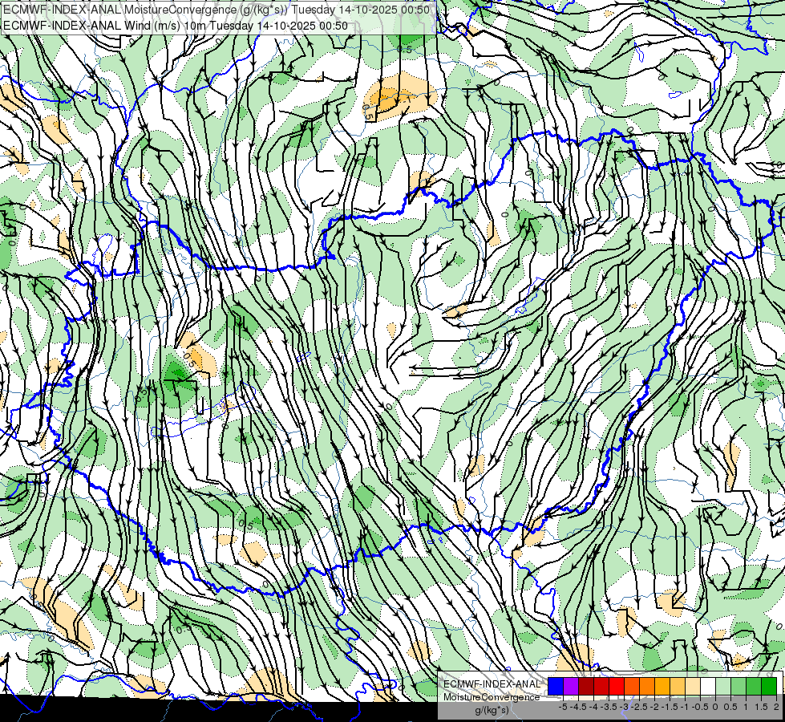The width and height of the screenshot is (785, 722).
Task: Click the legend tick label '-5'
Action: 563,707
